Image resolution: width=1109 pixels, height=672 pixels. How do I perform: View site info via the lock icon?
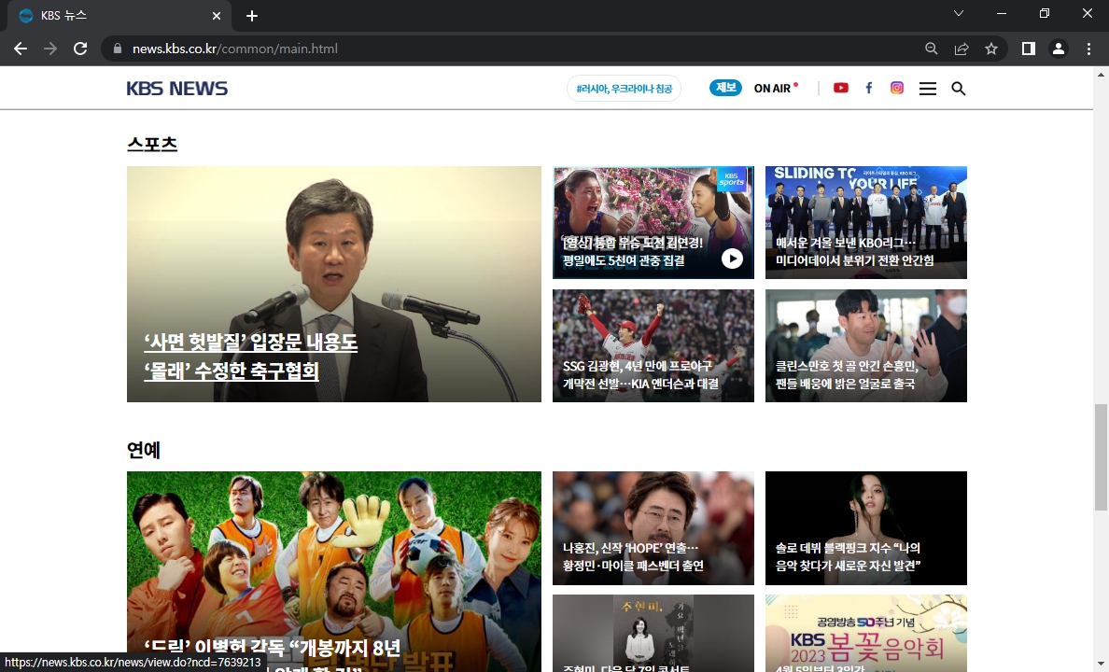118,49
